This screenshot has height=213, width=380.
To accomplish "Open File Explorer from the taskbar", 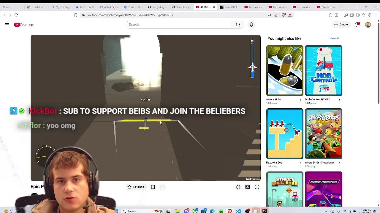I will click(178, 211).
